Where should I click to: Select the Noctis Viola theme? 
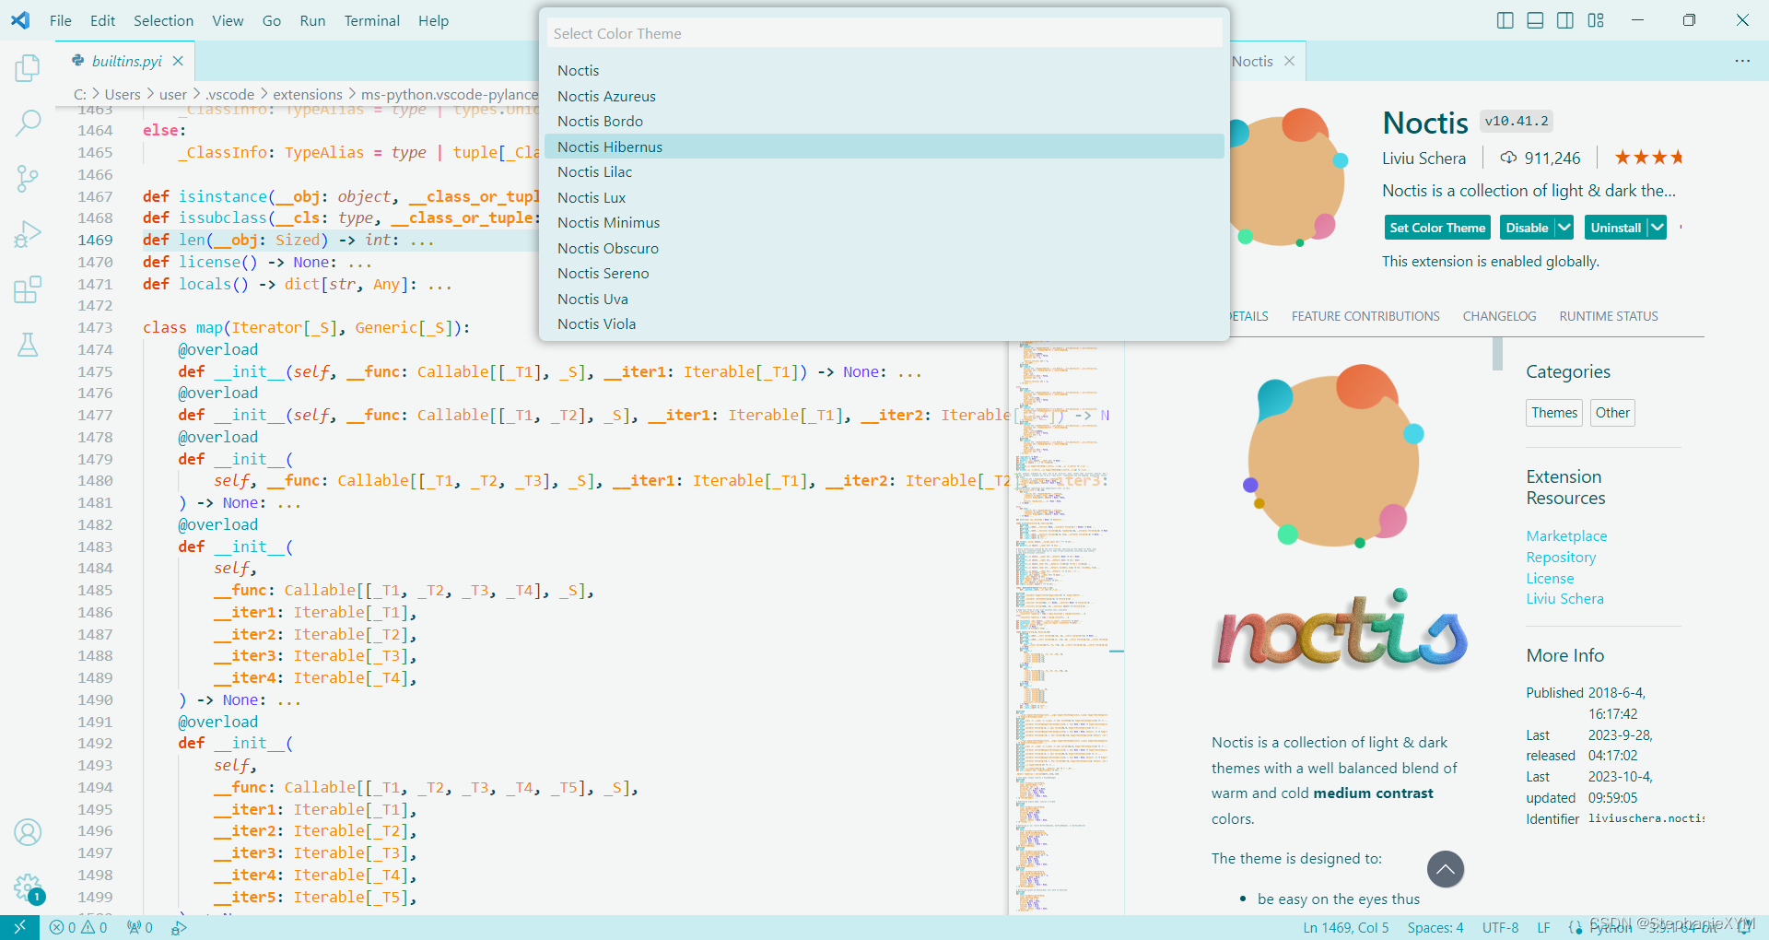click(884, 324)
